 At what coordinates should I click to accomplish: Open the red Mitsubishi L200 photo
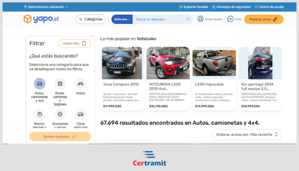point(168,63)
